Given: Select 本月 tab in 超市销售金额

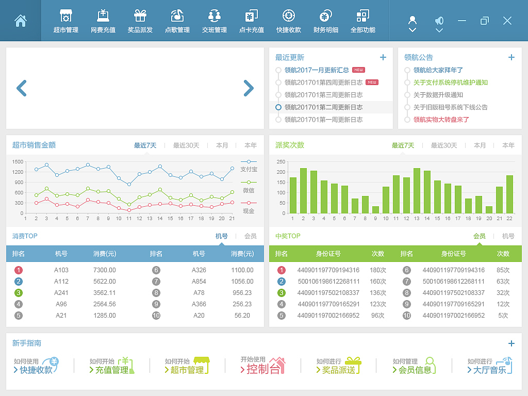Looking at the screenshot, I should pyautogui.click(x=222, y=145).
